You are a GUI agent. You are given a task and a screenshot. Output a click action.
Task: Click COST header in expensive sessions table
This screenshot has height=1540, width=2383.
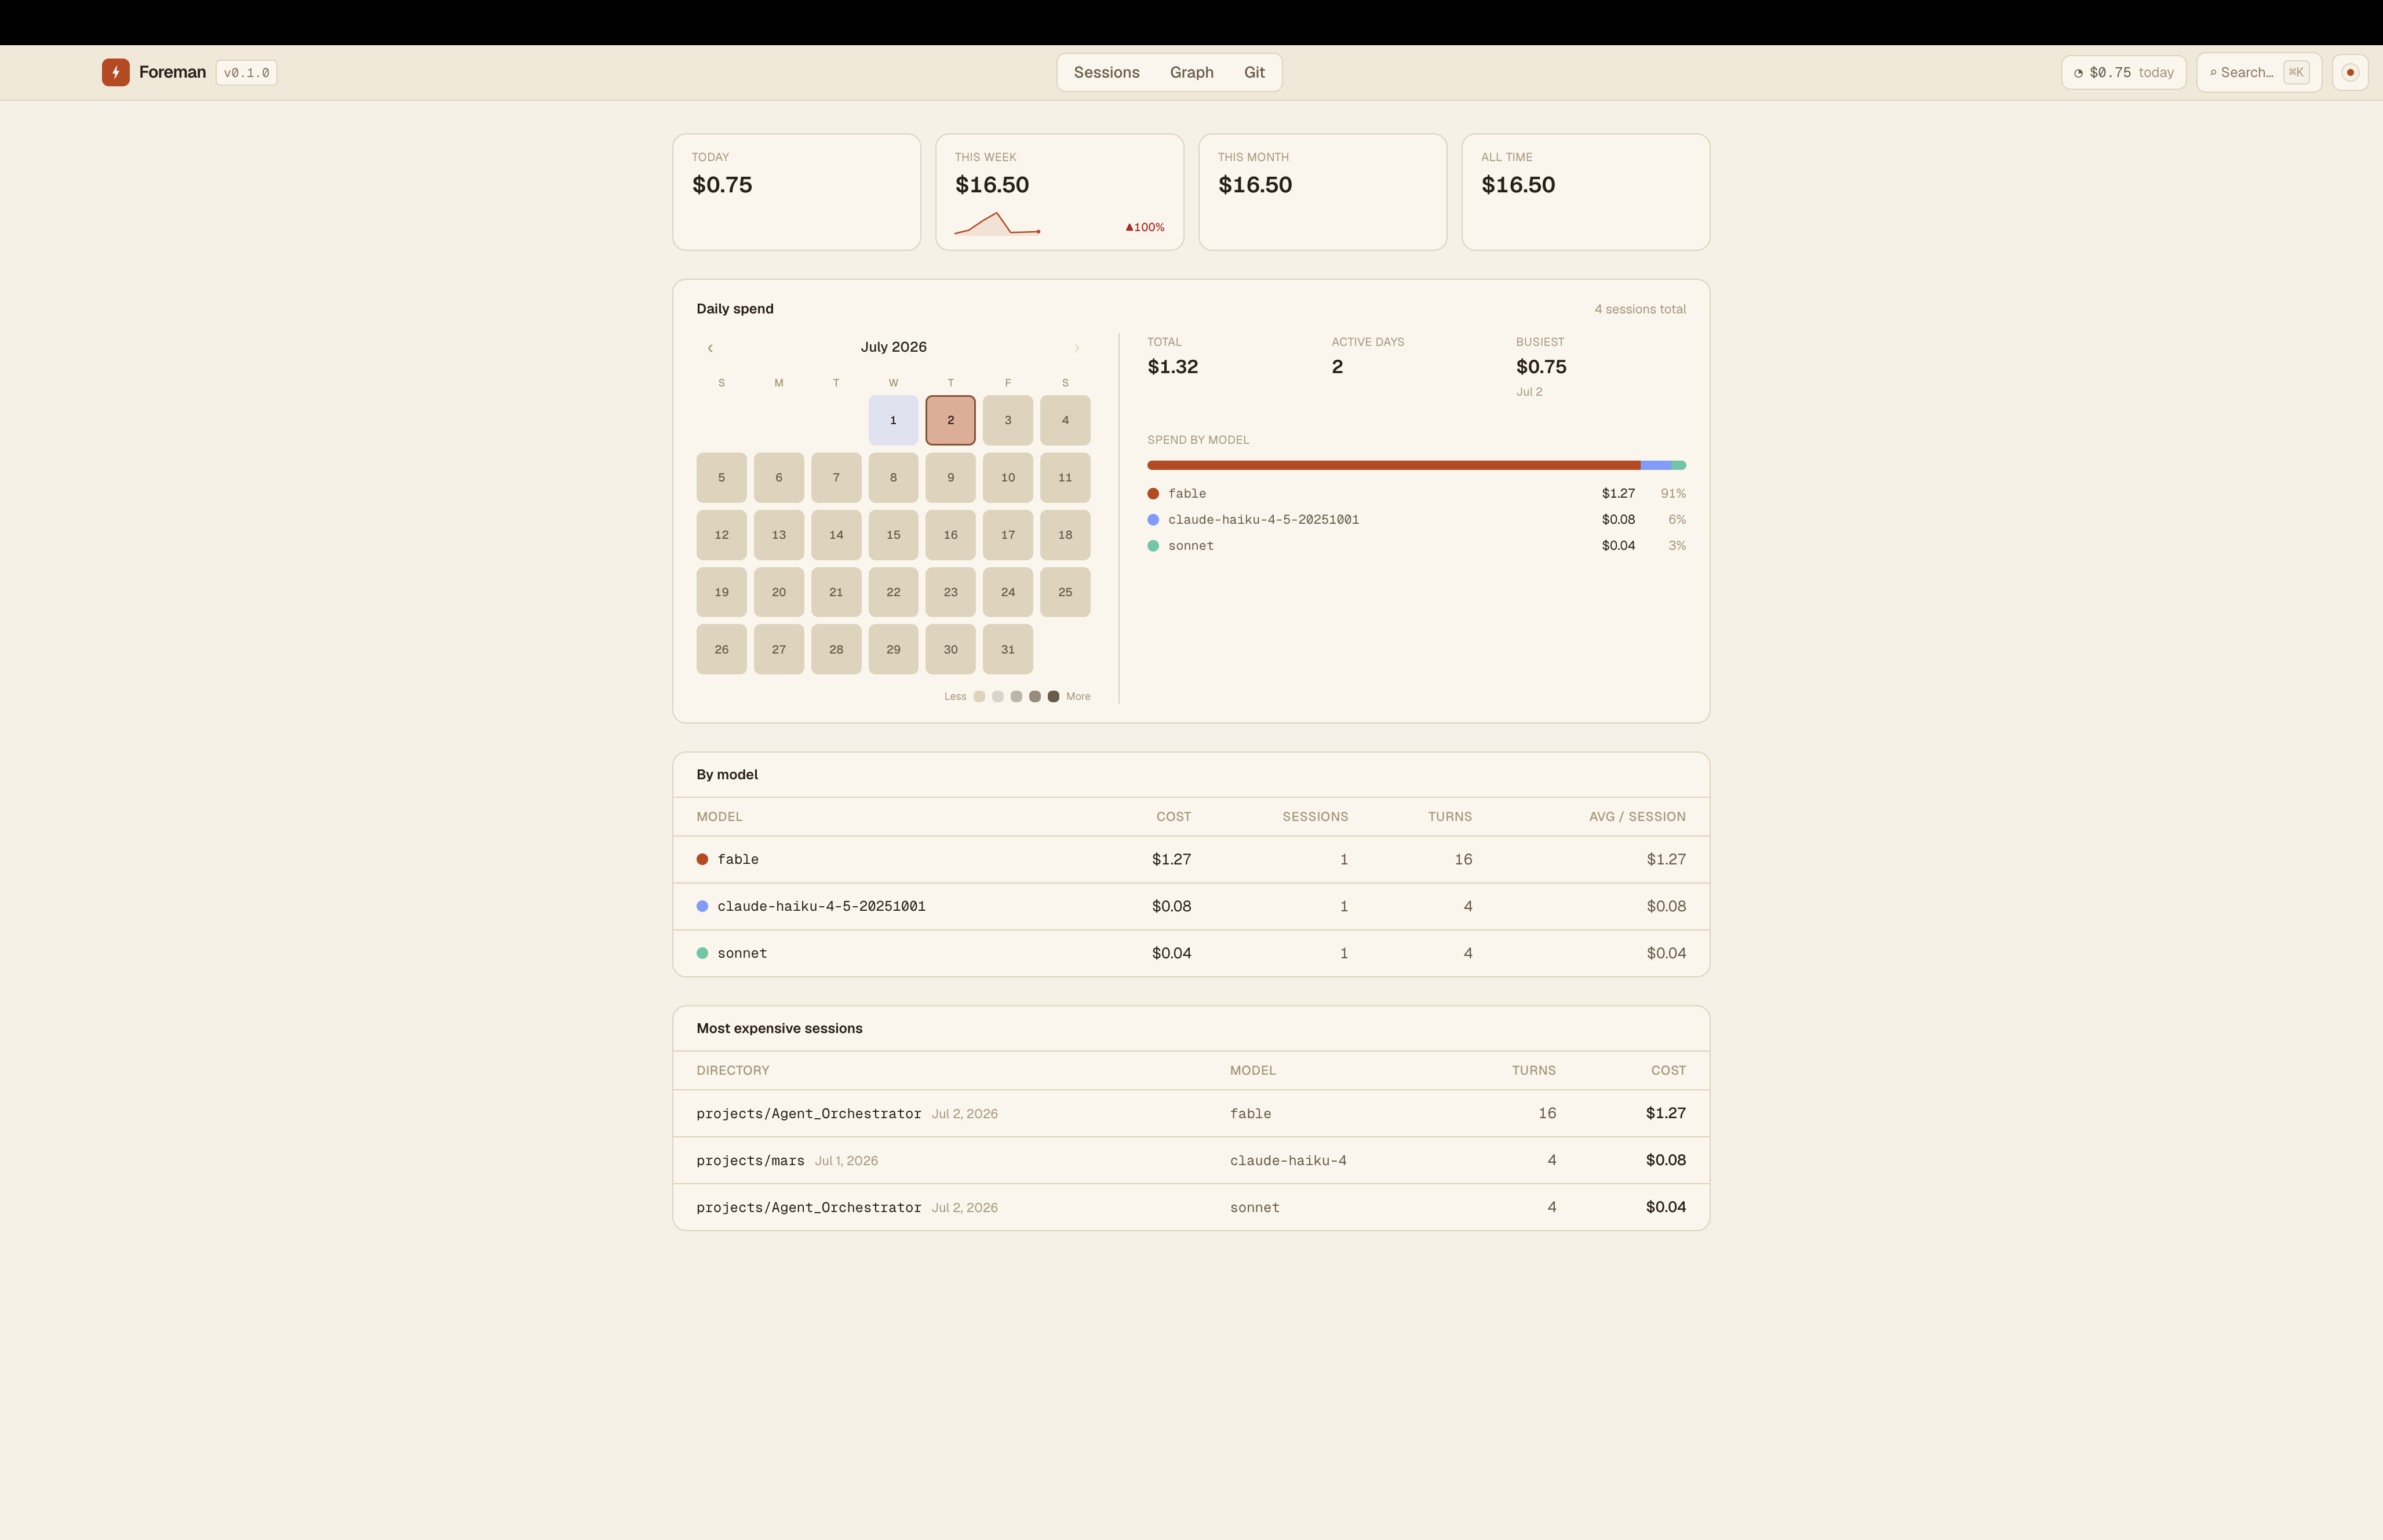(x=1668, y=1071)
